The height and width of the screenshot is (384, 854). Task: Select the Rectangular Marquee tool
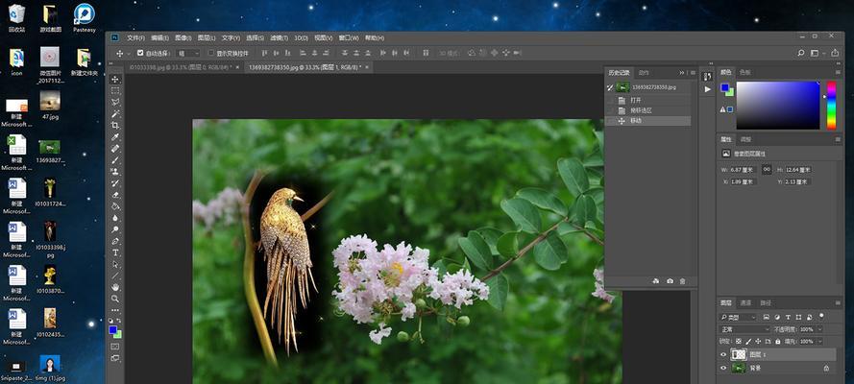pyautogui.click(x=115, y=91)
